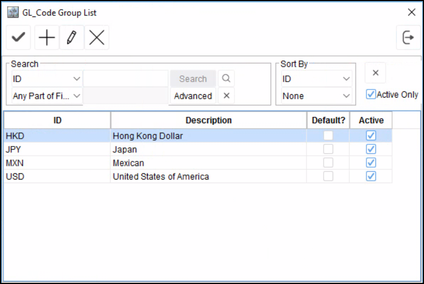
Task: Click the magnifying glass search icon
Action: point(226,79)
